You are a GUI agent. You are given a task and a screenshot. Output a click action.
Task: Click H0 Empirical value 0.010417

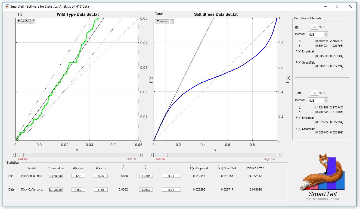pos(199,176)
